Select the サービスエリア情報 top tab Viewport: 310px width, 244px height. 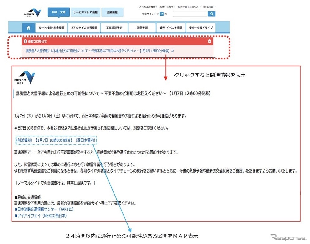coord(85,12)
